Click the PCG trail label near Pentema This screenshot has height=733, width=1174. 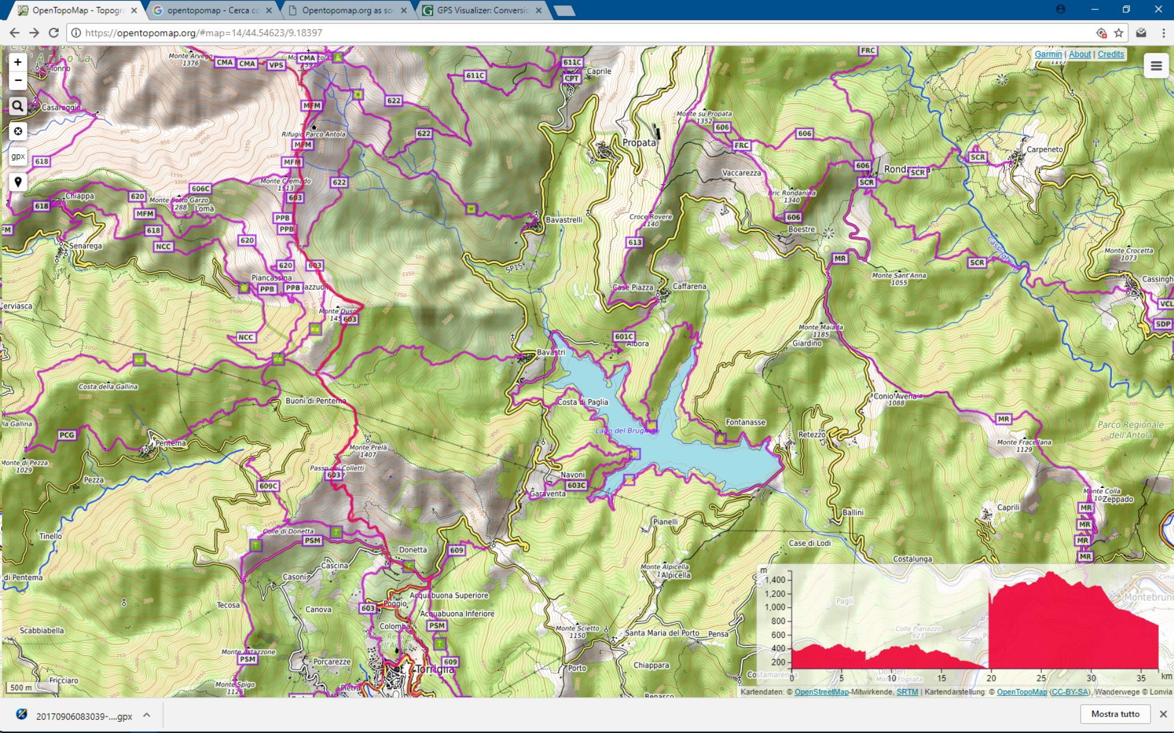pyautogui.click(x=67, y=435)
